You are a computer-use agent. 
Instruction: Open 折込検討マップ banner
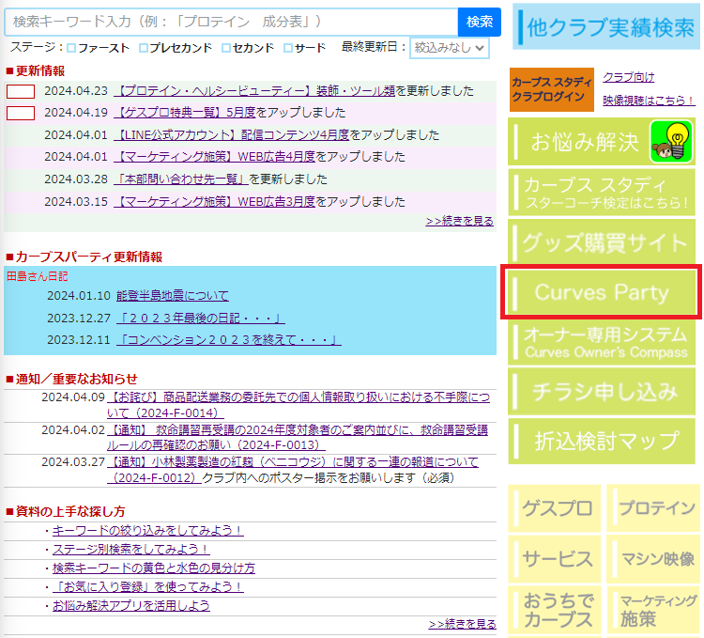click(x=605, y=441)
